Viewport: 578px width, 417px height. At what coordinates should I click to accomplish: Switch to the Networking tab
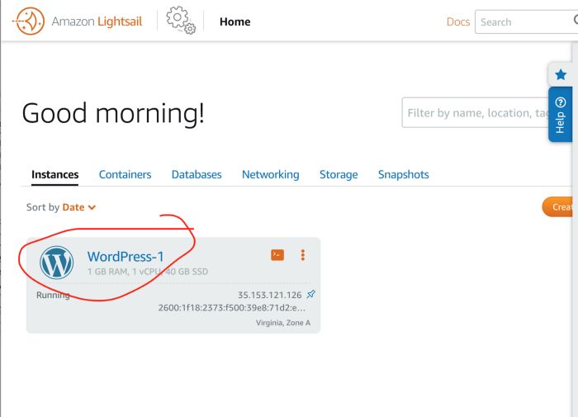coord(271,174)
